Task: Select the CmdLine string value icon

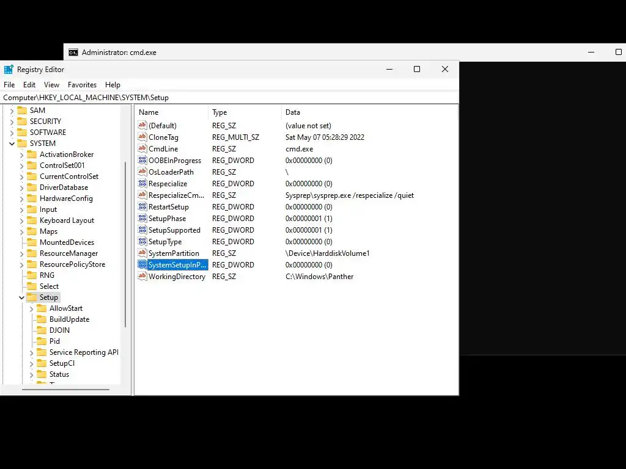Action: click(x=142, y=148)
